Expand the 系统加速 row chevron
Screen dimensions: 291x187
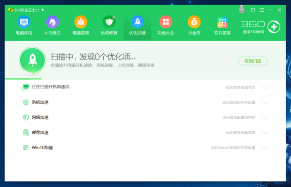[265, 102]
